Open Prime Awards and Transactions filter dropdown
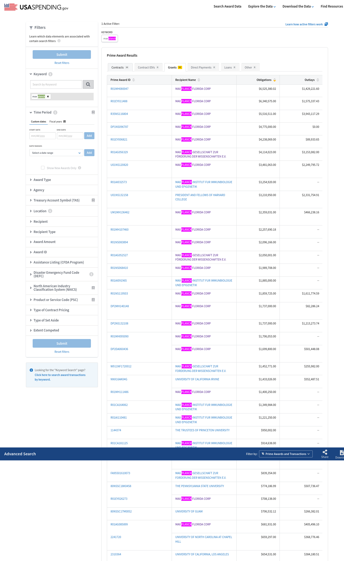344x561 pixels. click(x=286, y=454)
